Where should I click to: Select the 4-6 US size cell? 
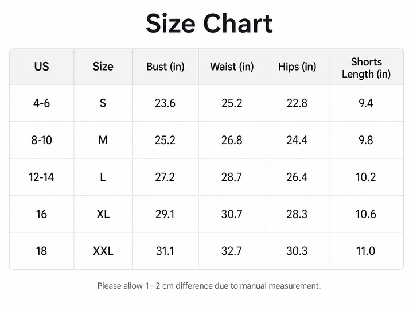(42, 103)
